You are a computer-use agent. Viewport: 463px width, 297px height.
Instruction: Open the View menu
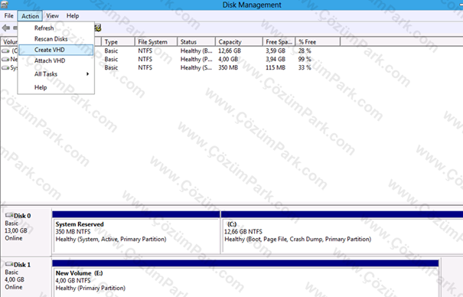[x=52, y=16]
